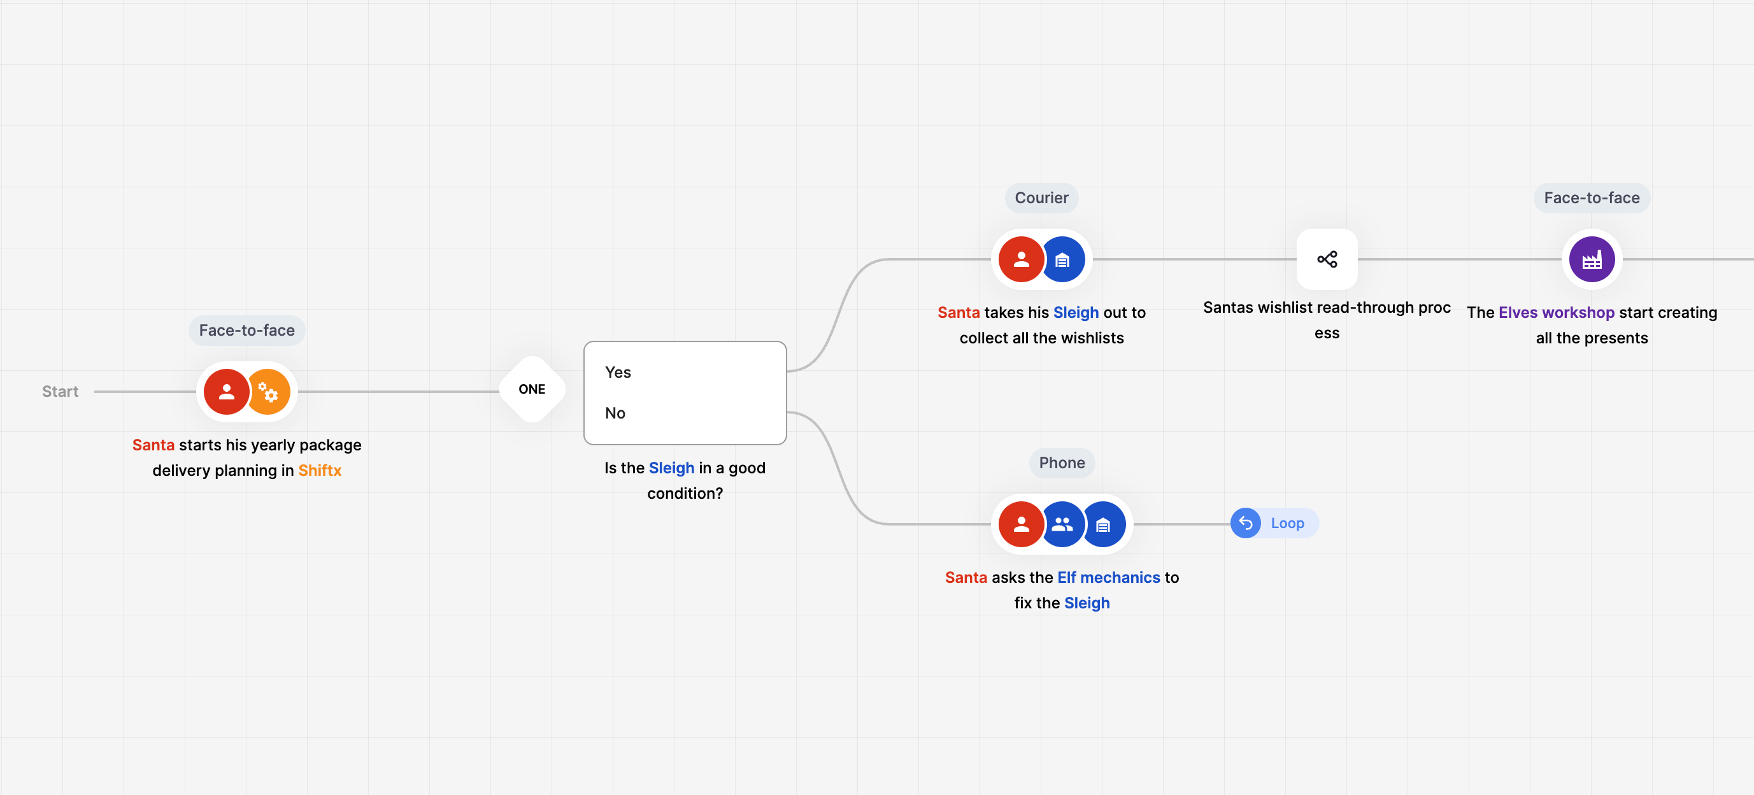The height and width of the screenshot is (795, 1754).
Task: Select the ONE decision diamond
Action: [x=532, y=389]
